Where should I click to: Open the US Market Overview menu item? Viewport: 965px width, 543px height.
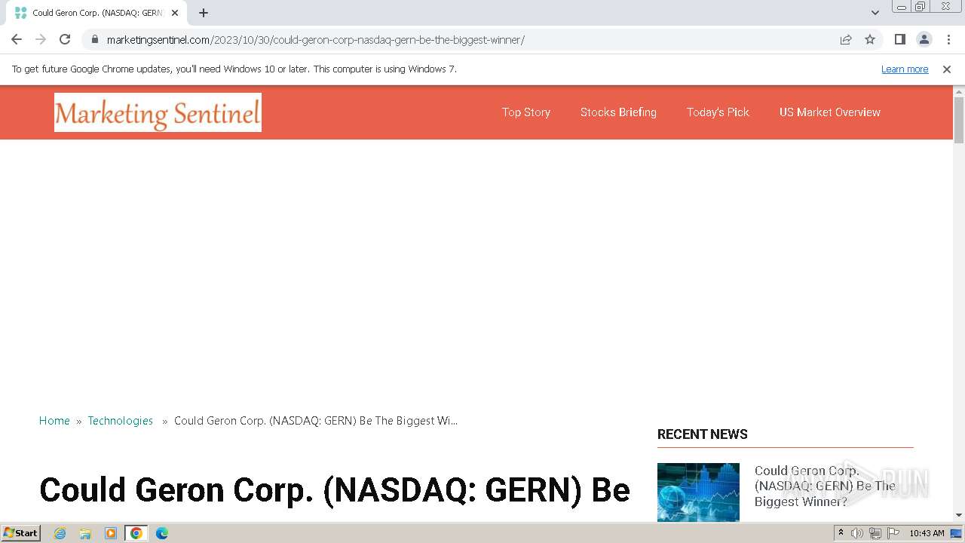coord(830,112)
